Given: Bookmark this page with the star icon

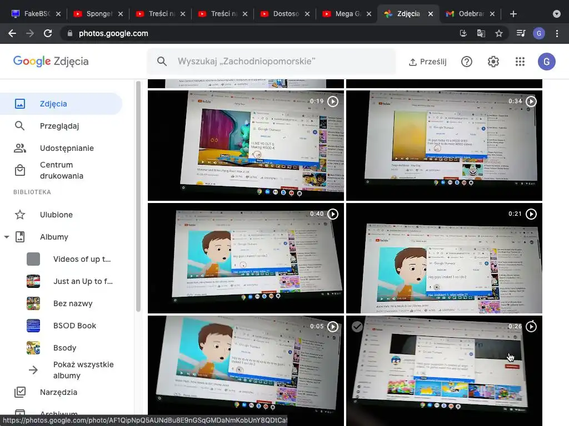Looking at the screenshot, I should (x=499, y=33).
